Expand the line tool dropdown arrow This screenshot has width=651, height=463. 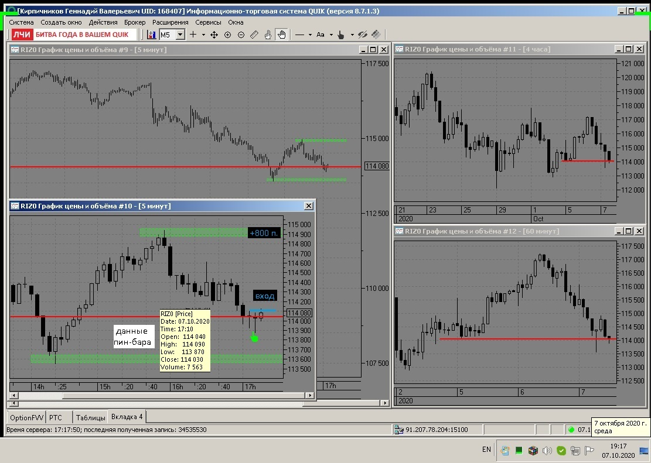coord(310,35)
